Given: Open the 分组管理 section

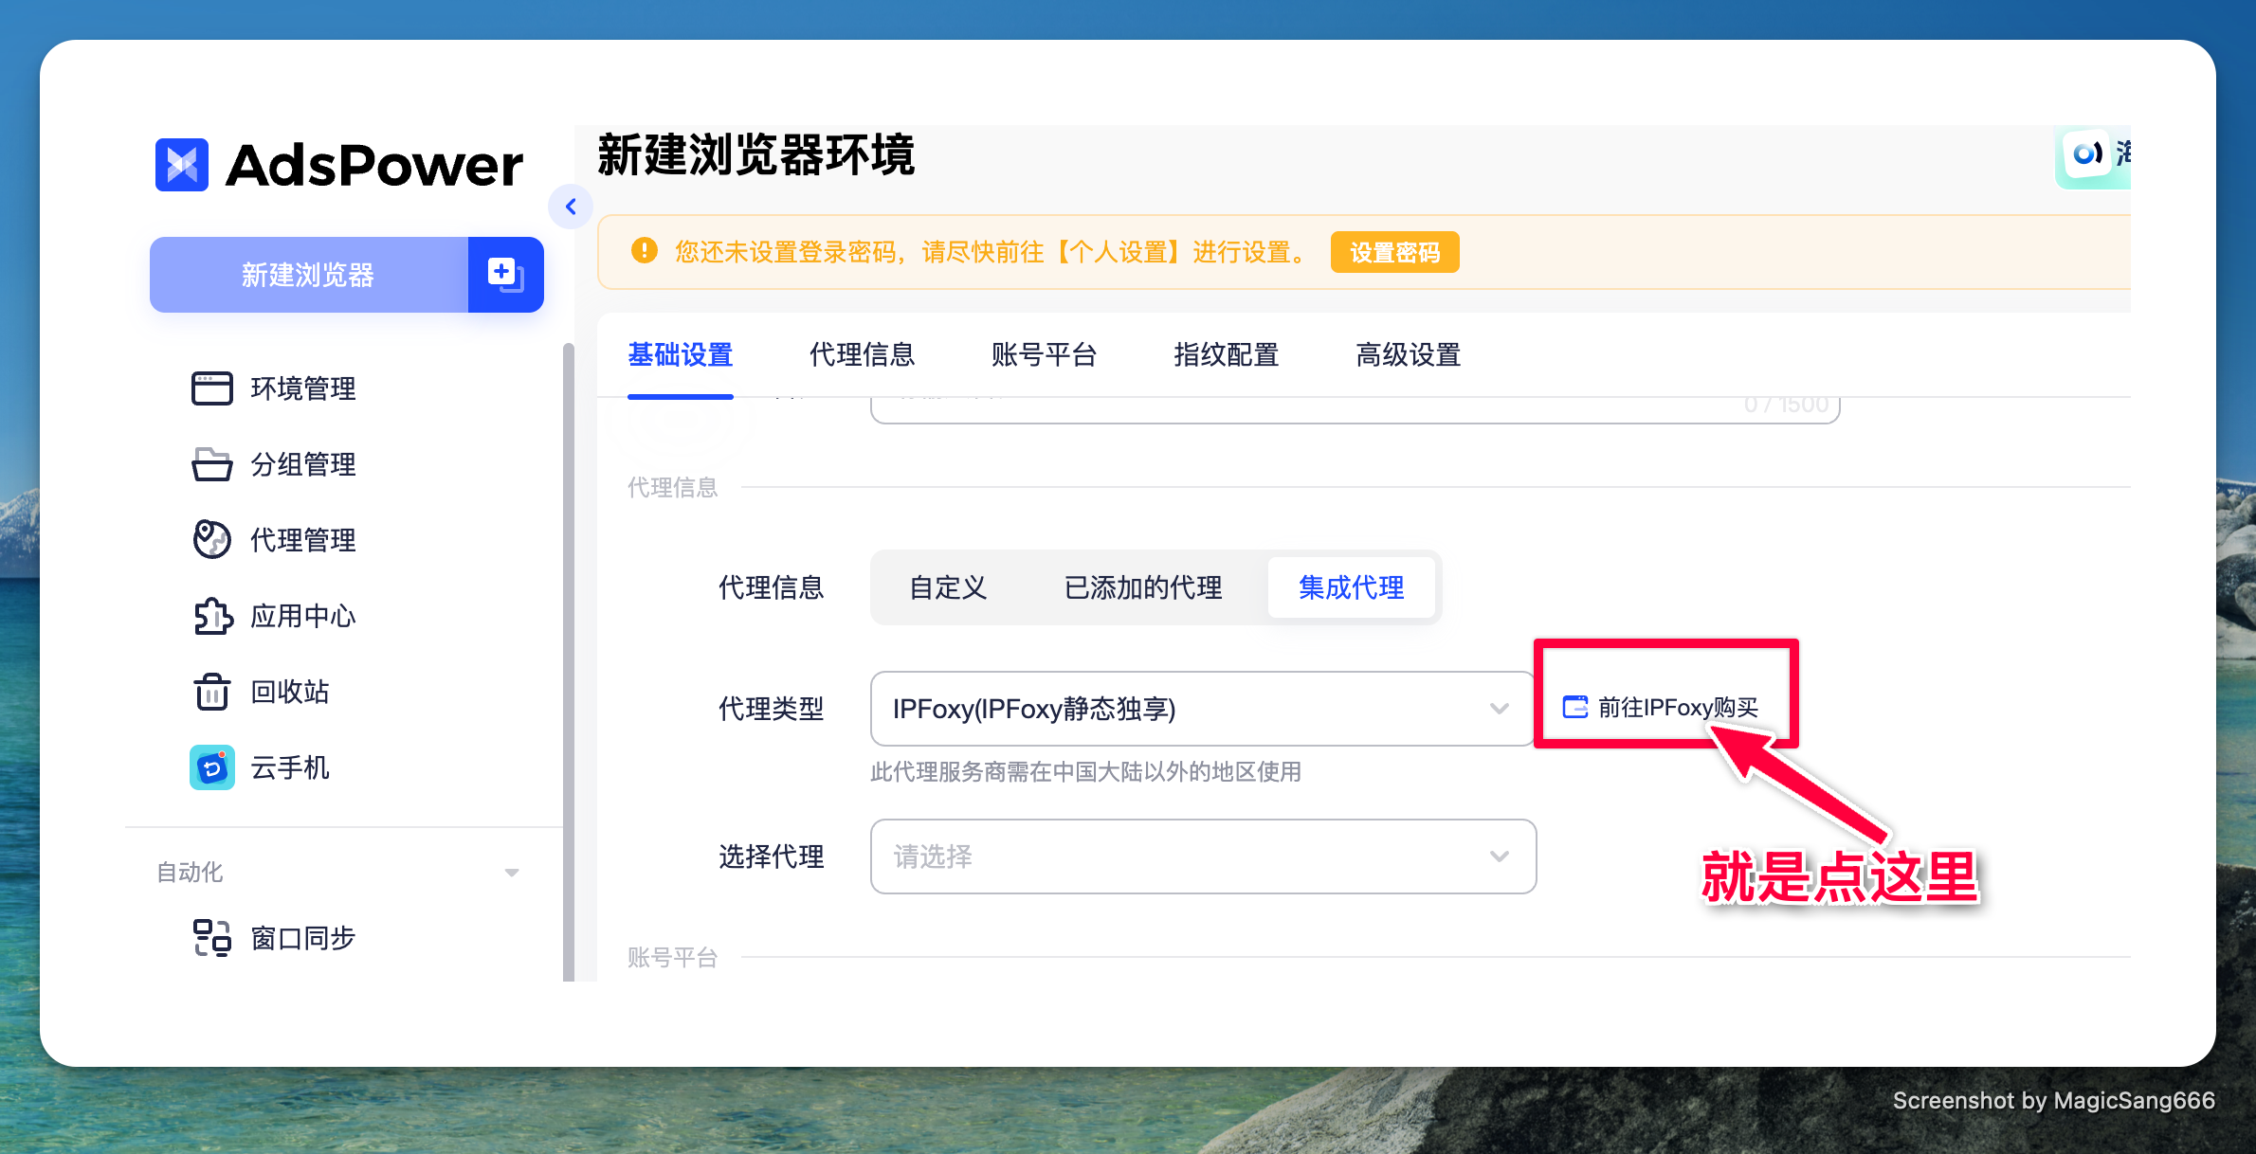Looking at the screenshot, I should (302, 464).
